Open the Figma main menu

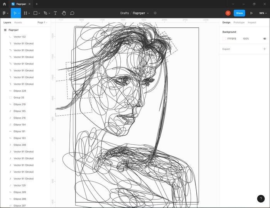point(5,13)
